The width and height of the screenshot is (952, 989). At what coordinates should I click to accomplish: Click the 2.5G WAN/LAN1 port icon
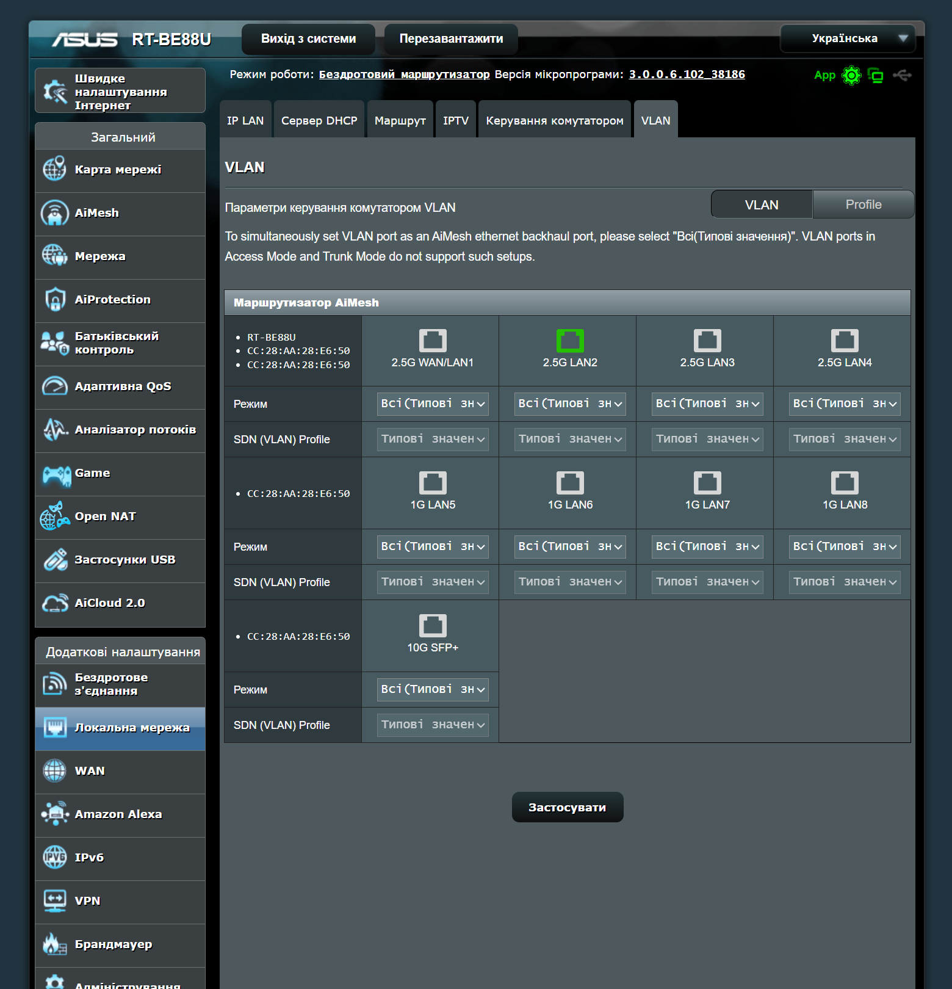coord(433,340)
